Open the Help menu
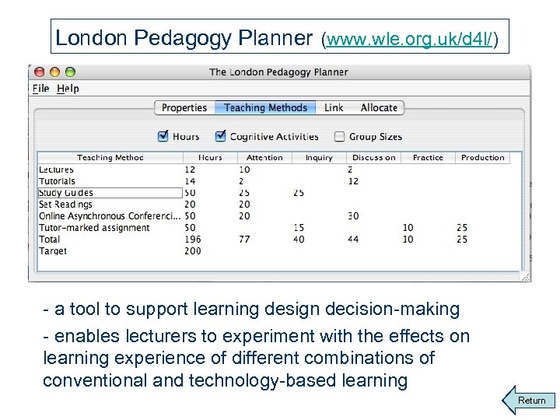 click(68, 89)
